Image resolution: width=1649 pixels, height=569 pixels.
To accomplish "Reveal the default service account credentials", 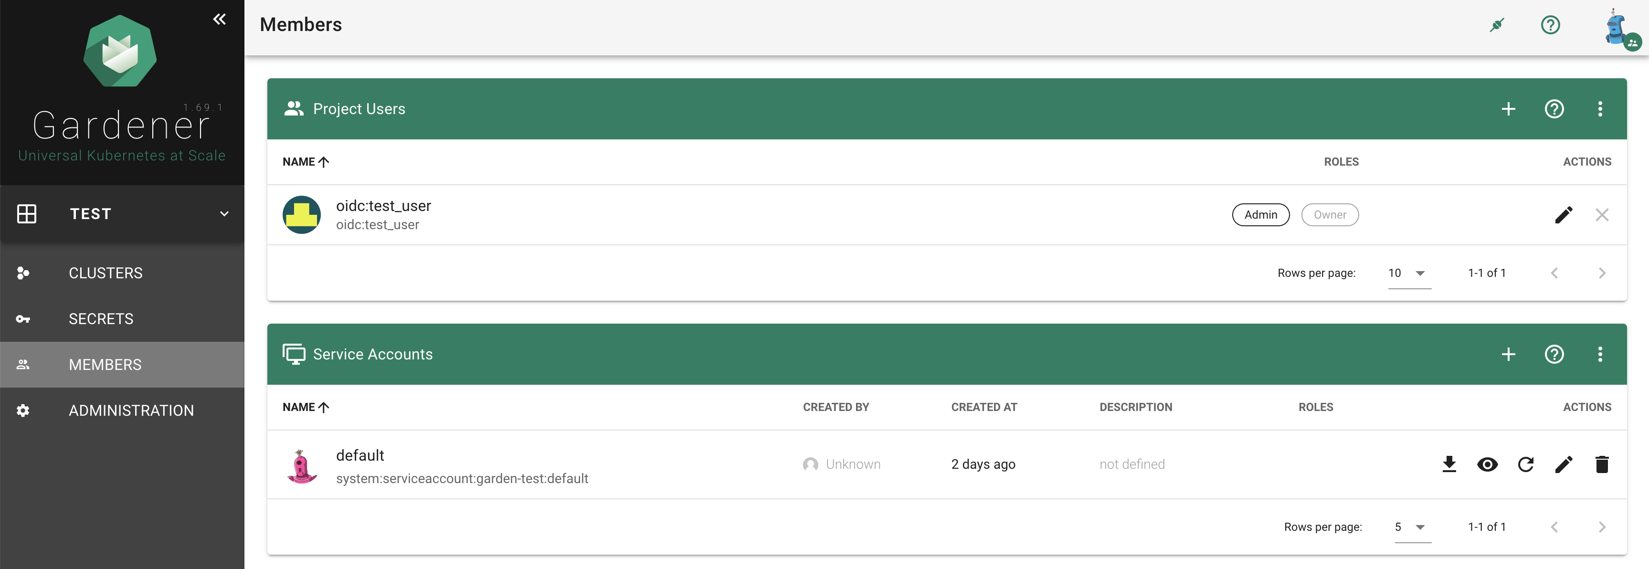I will 1488,464.
